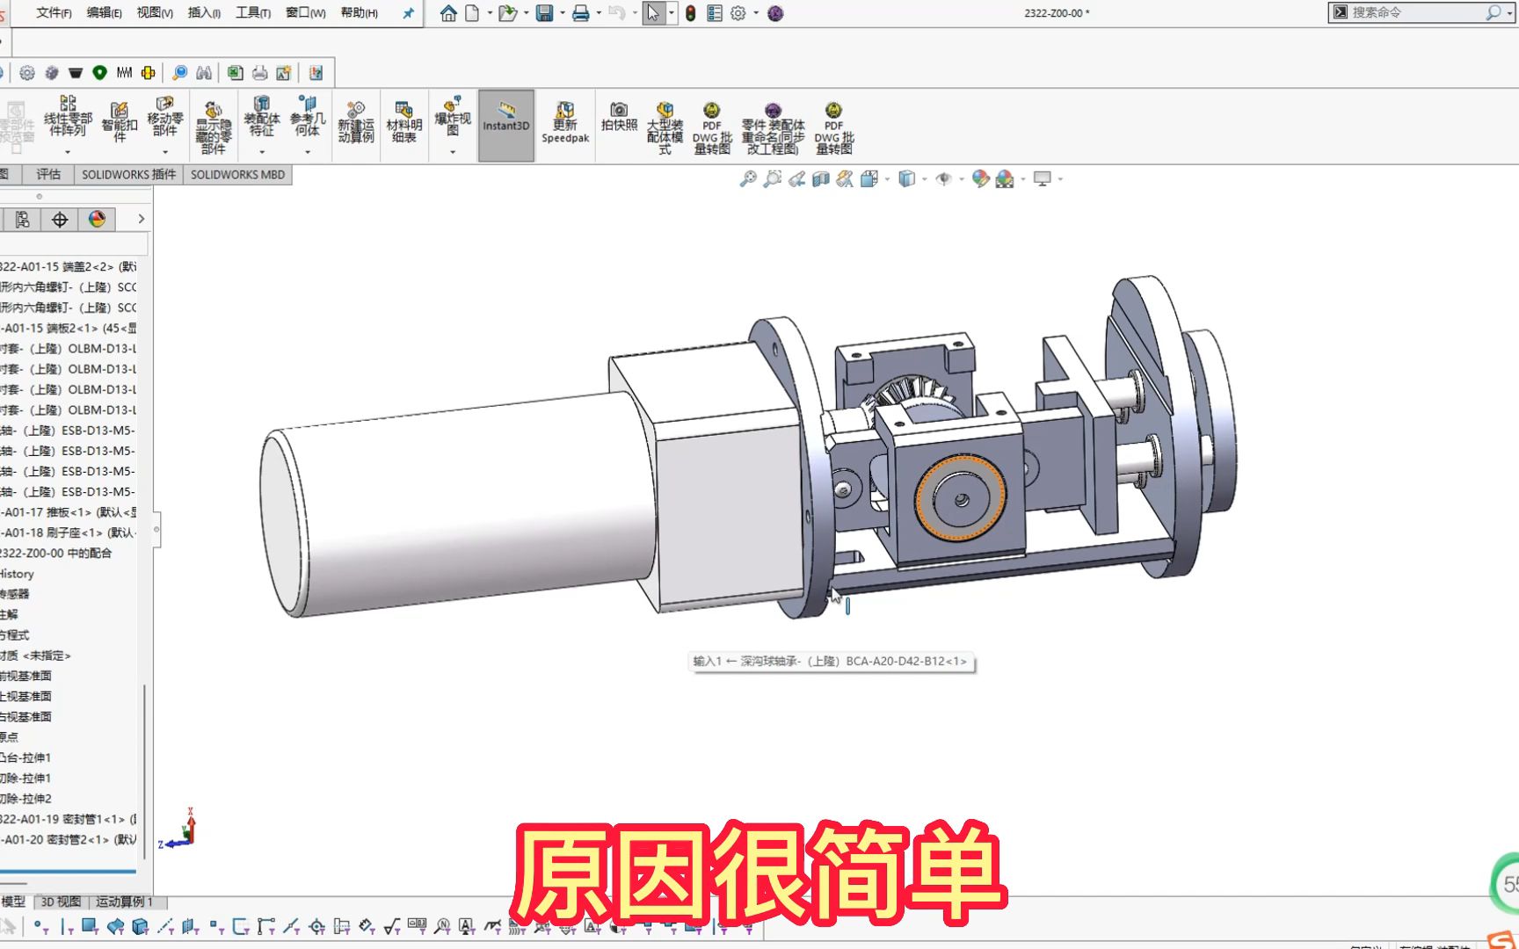
Task: Click the Rebuild traffic light icon
Action: (691, 13)
